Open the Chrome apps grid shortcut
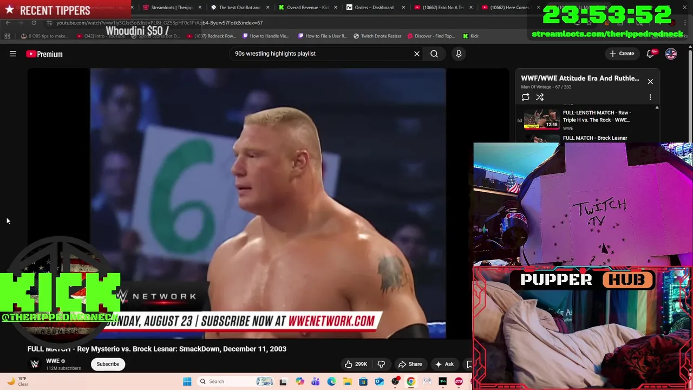Viewport: 693px width, 390px height. tap(7, 36)
